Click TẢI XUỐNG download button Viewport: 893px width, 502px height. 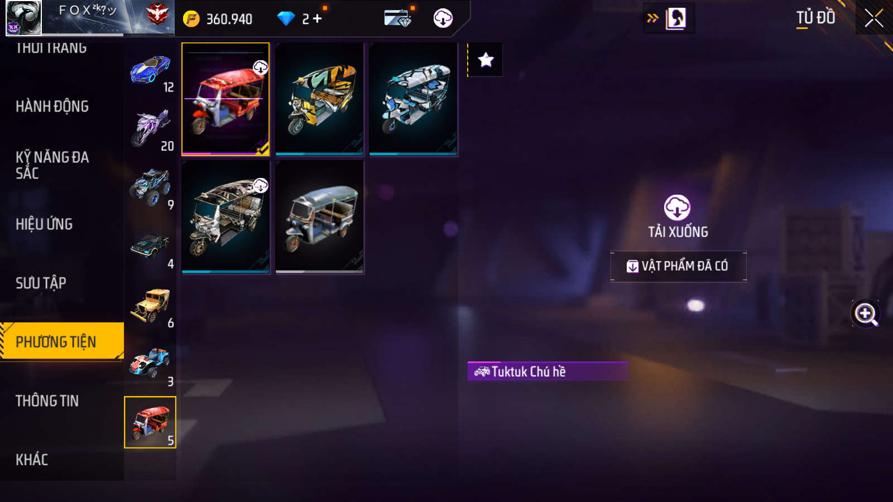point(678,217)
